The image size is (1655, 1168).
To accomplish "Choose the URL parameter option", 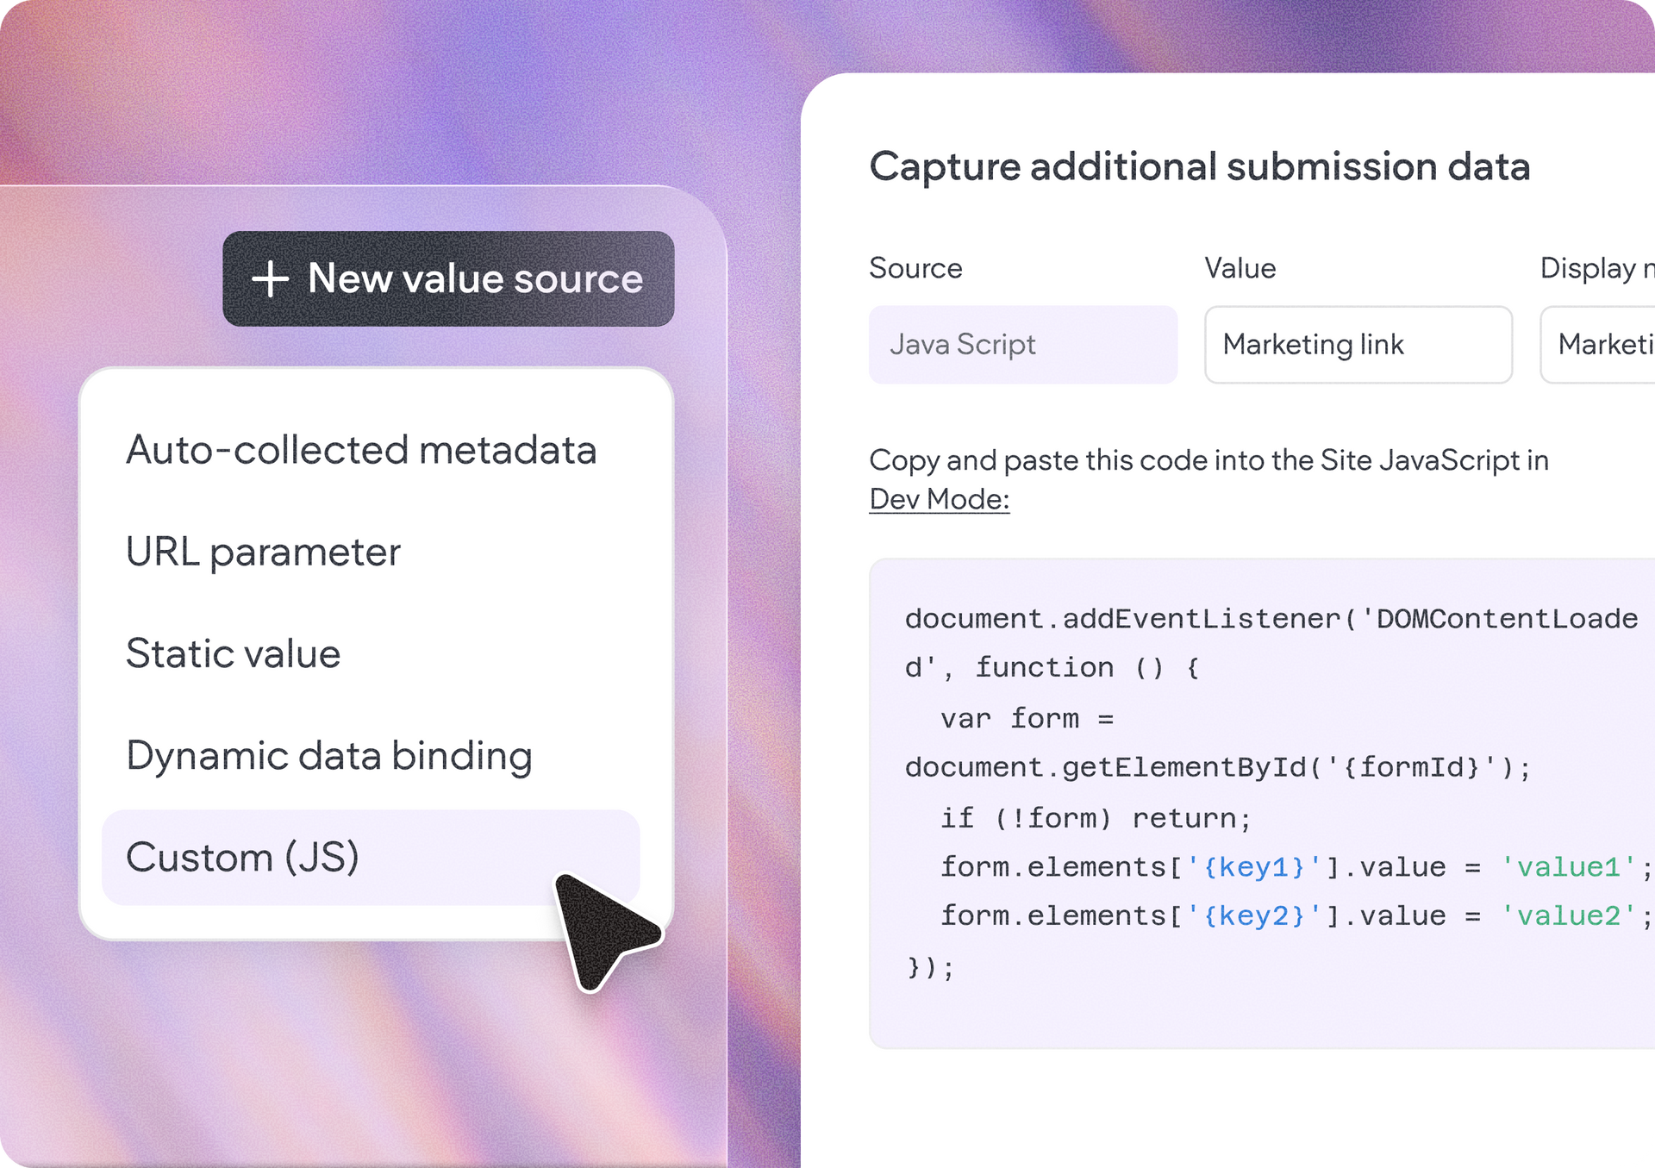I will pos(263,552).
